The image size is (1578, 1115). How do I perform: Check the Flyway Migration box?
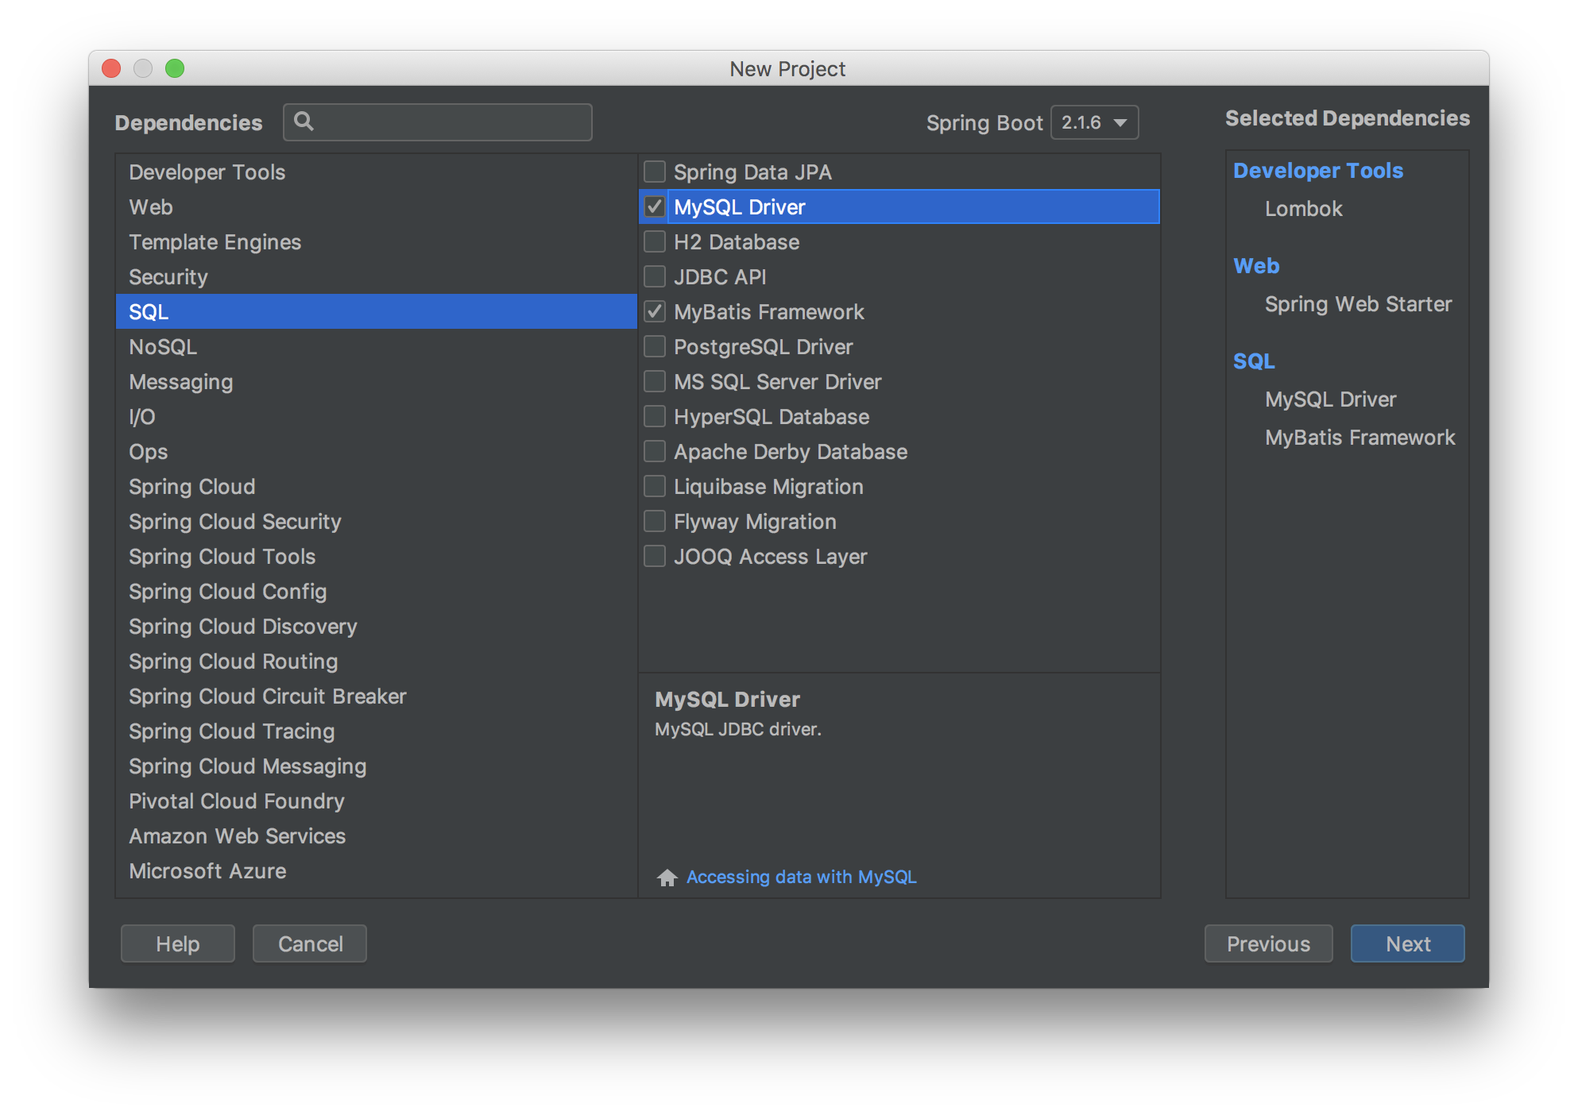[655, 521]
